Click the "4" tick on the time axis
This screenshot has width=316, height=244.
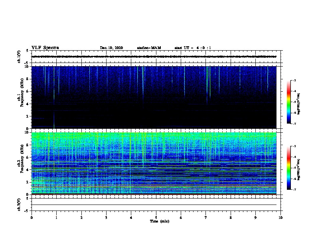[131, 218]
